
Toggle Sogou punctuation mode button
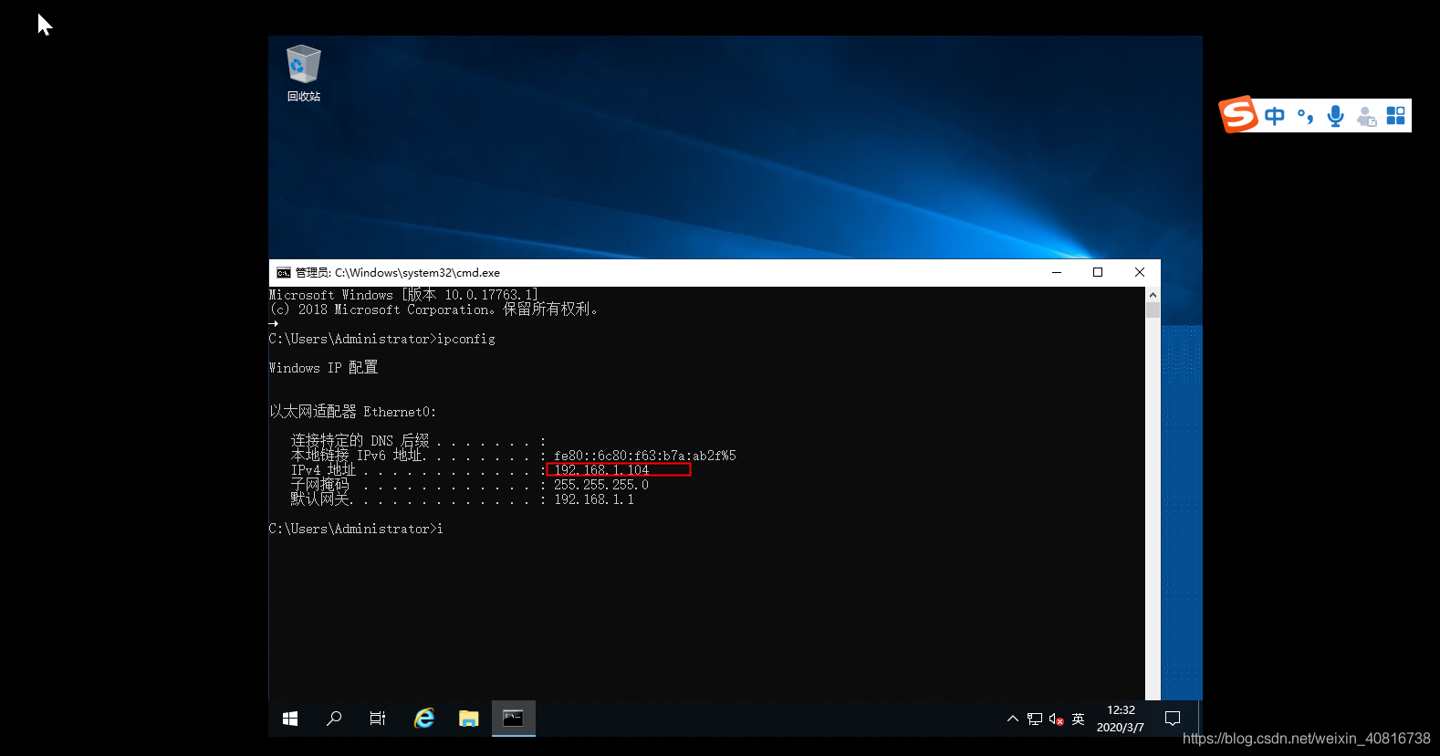coord(1306,116)
